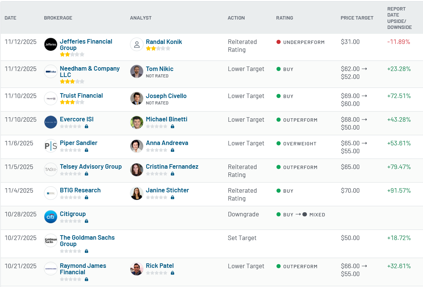Click Janine Stichter's profile photo
The image size is (423, 287).
(137, 193)
